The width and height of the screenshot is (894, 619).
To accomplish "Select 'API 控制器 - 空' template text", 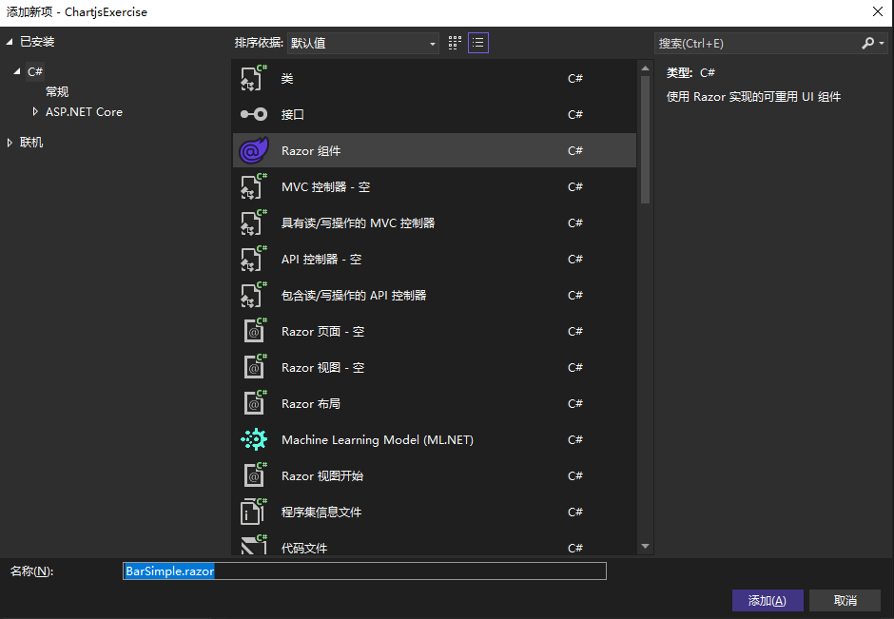I will (x=321, y=260).
